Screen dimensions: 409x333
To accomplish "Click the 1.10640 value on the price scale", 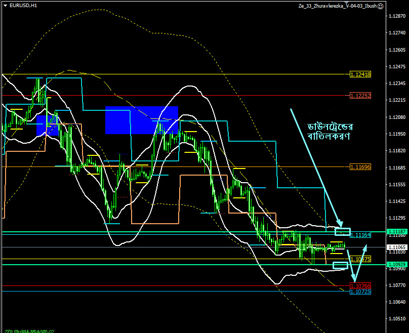I will point(397,302).
